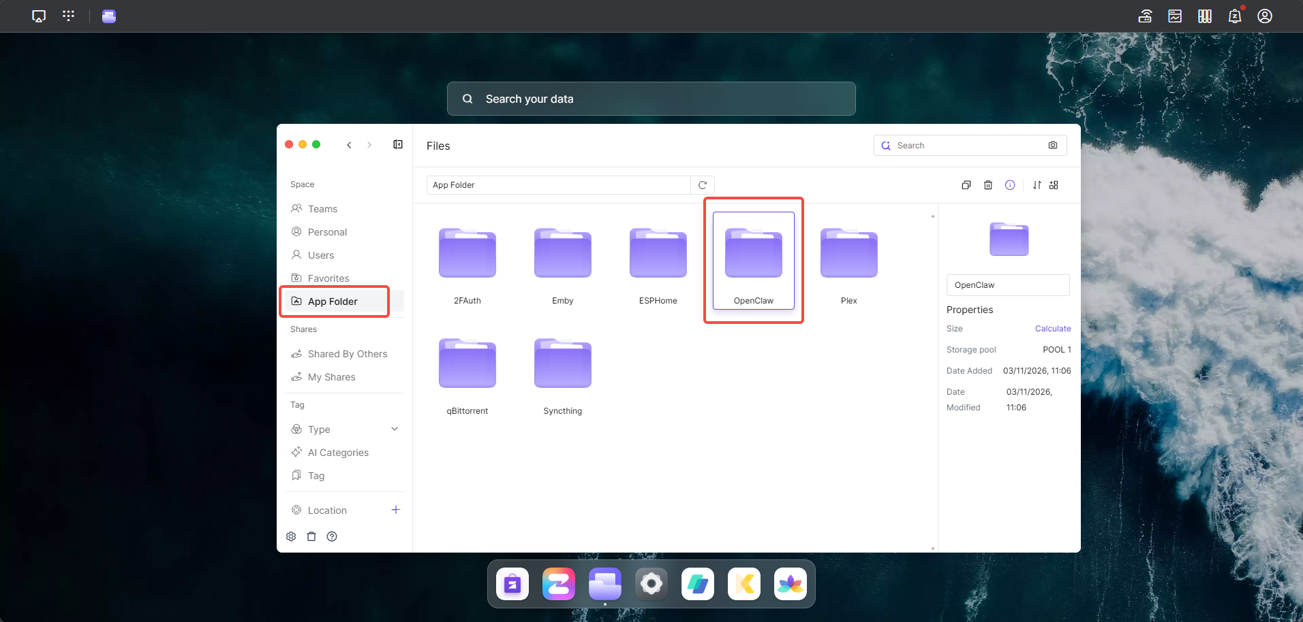
Task: Click the image search camera icon
Action: 1053,145
